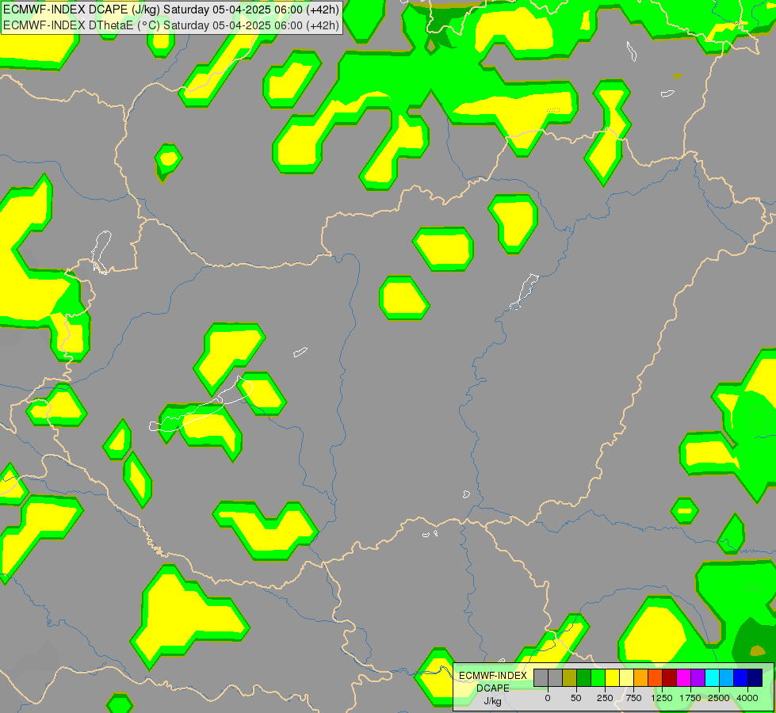Click the legend value 0
Screen dimensions: 776x713
548,698
